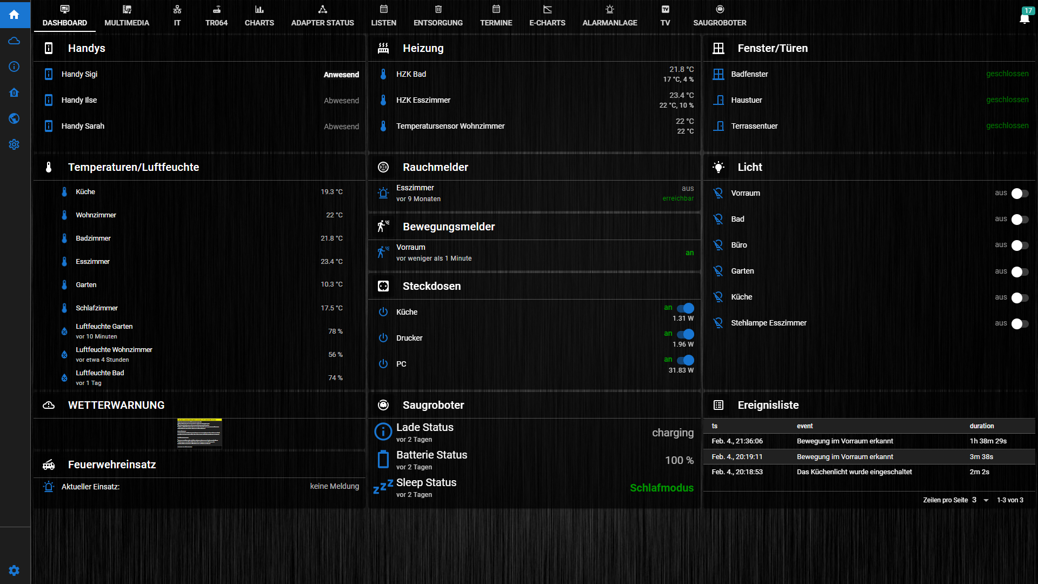
Task: Open the LISTEN tab
Action: [x=384, y=16]
